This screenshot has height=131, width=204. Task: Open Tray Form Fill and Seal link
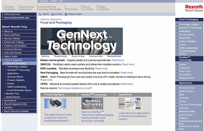click(x=190, y=105)
